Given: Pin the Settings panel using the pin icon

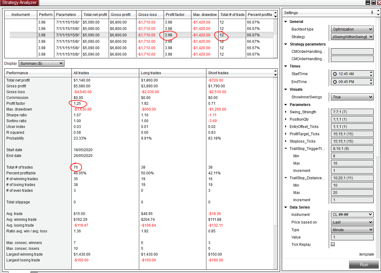Looking at the screenshot, I should pos(372,13).
